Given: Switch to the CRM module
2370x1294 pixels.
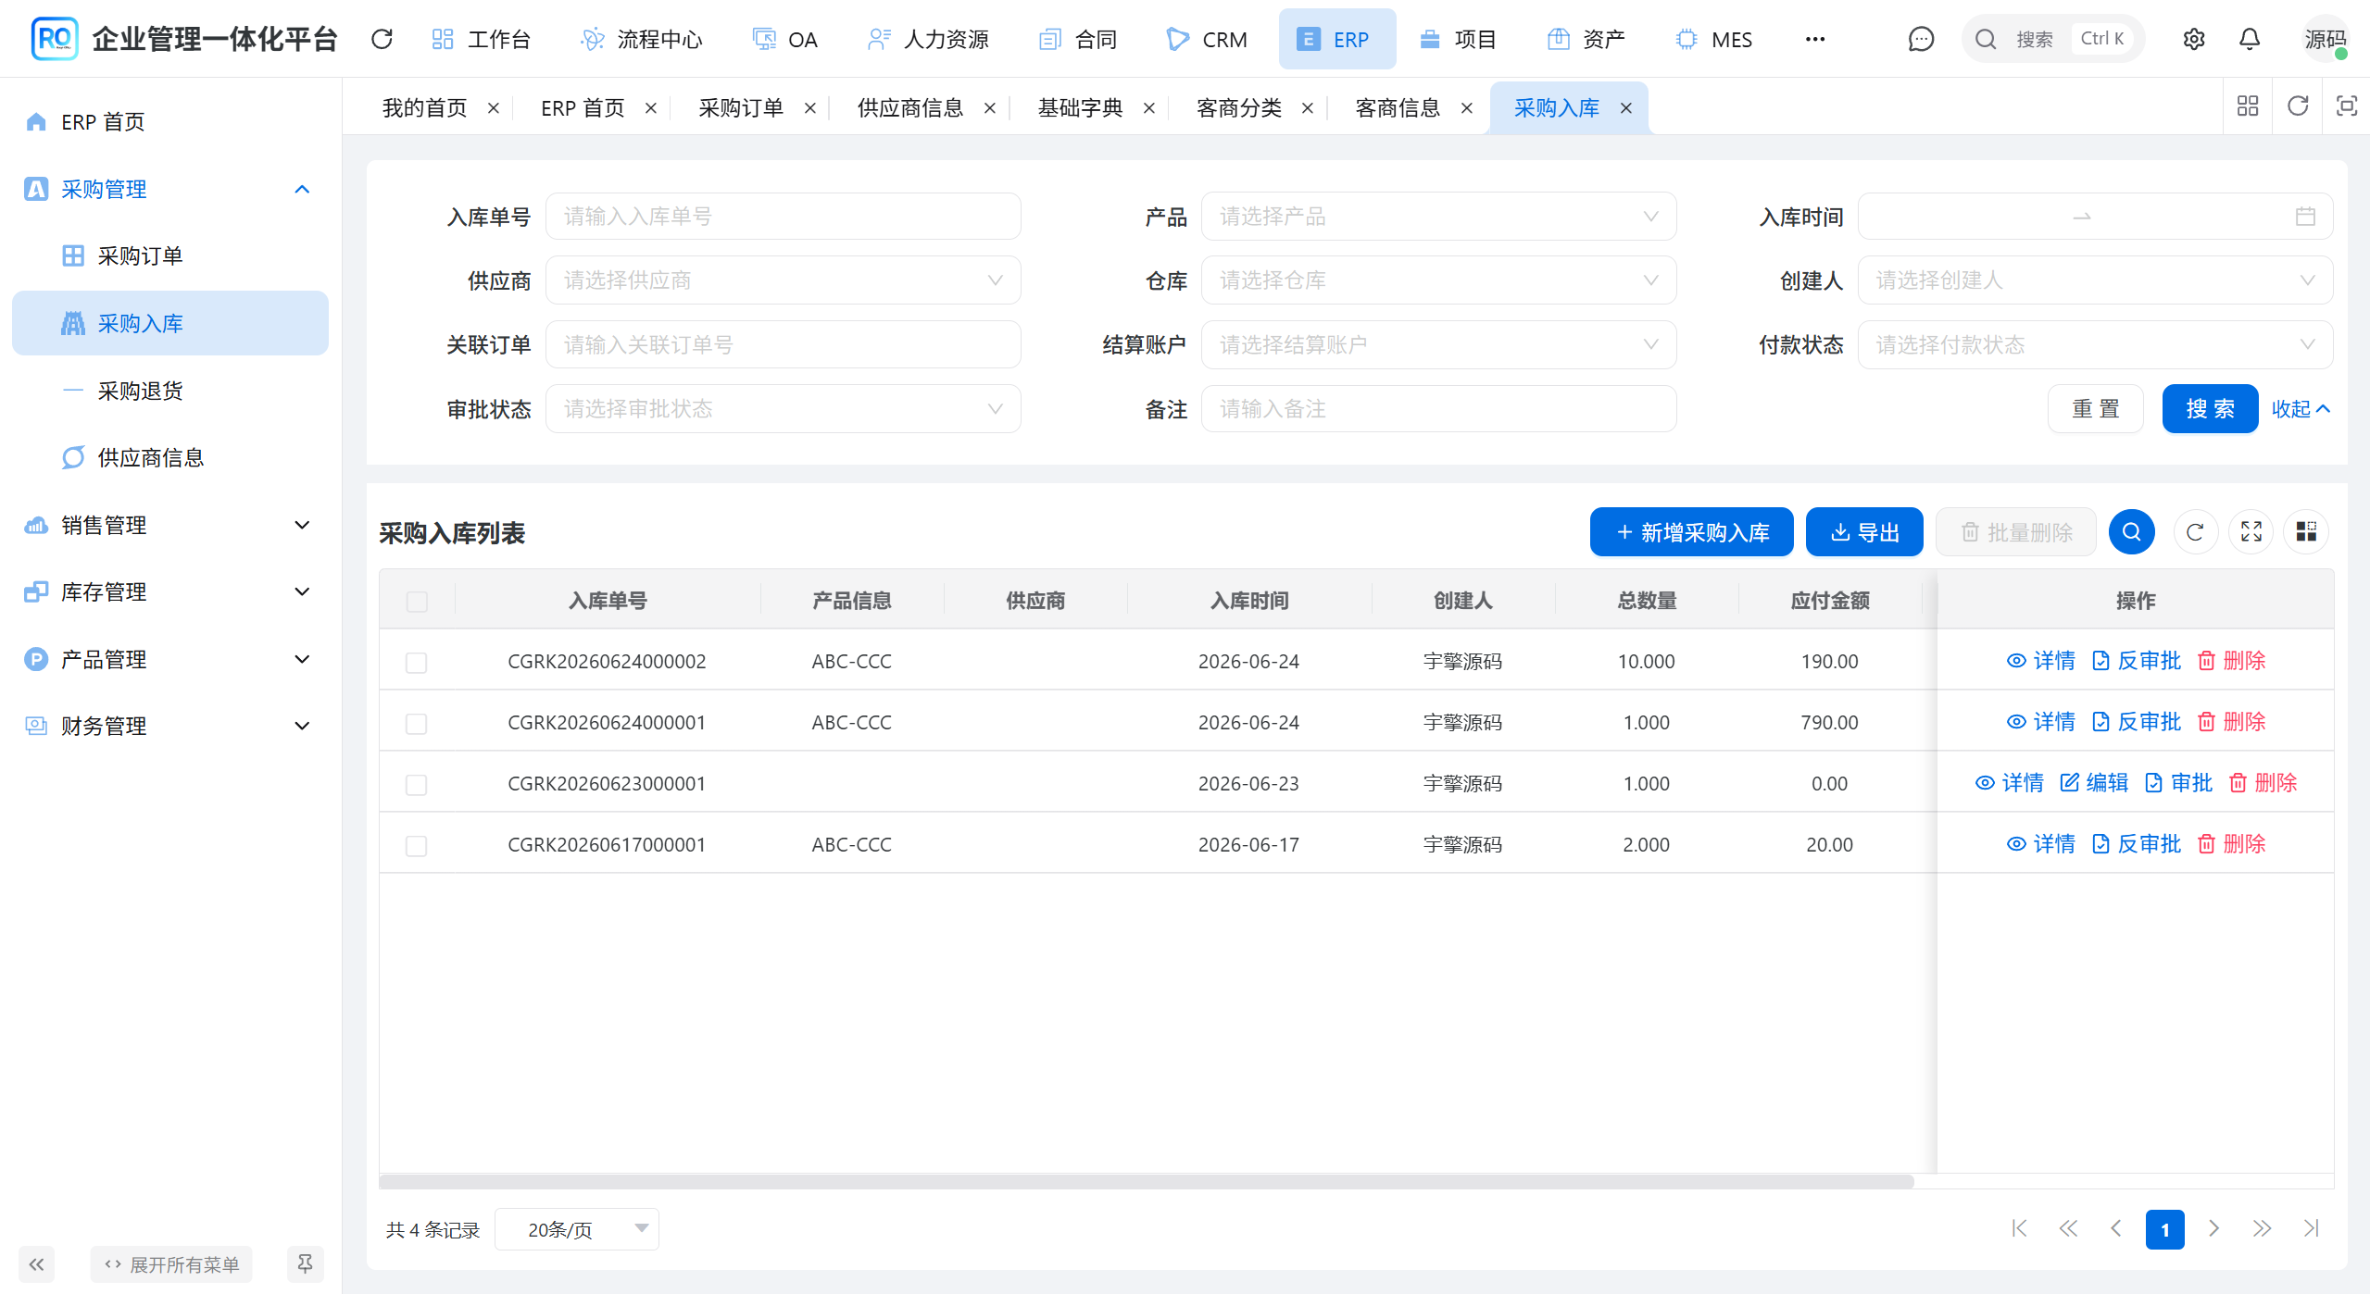Looking at the screenshot, I should pyautogui.click(x=1207, y=39).
